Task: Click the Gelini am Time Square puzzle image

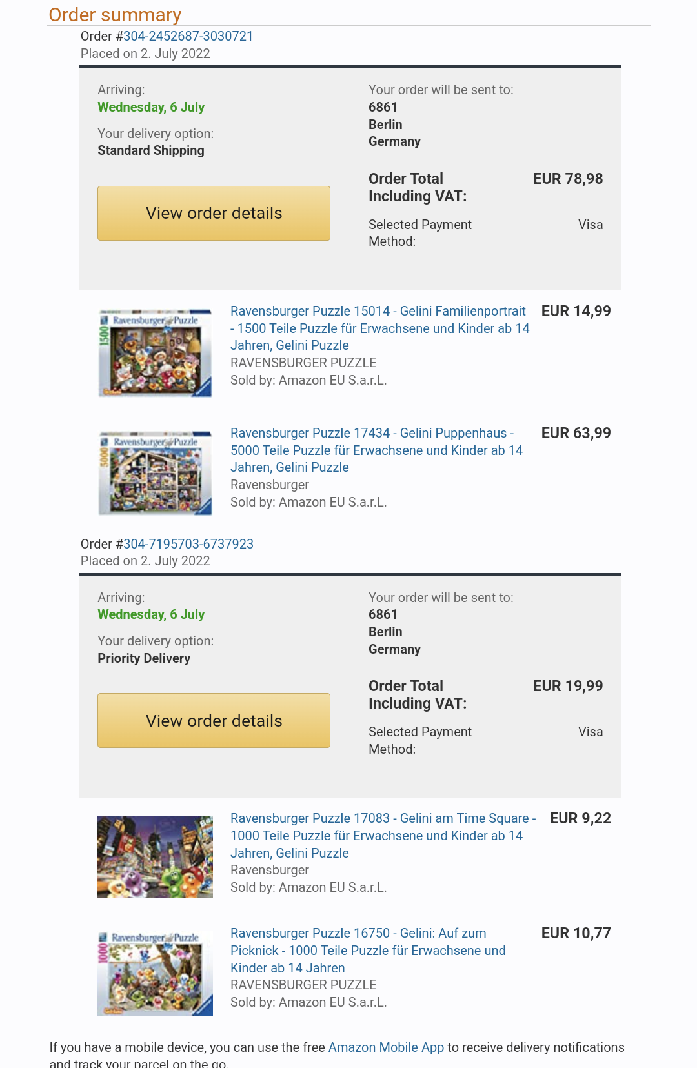Action: point(155,857)
